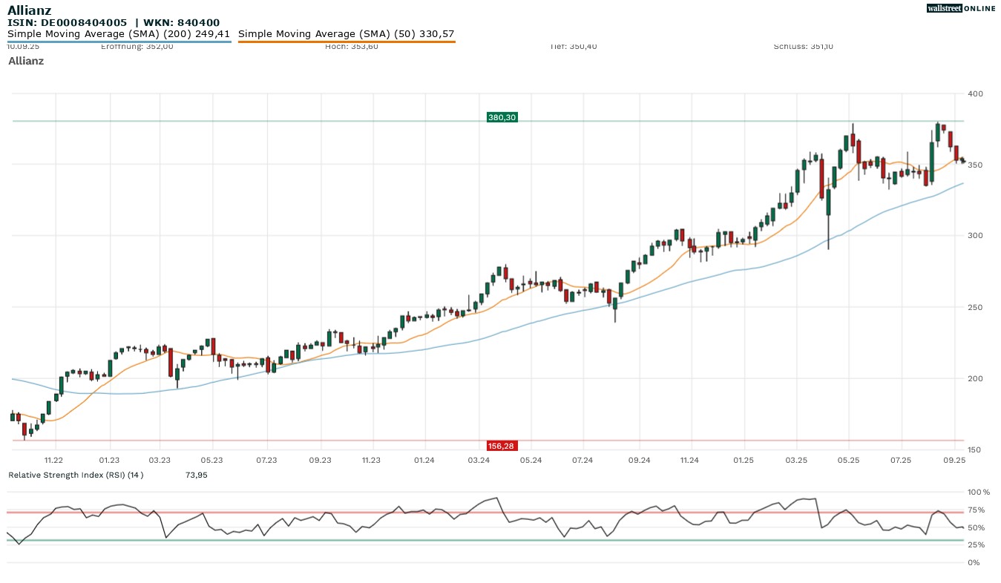
Task: Click the 01.25 date axis label
Action: point(744,461)
